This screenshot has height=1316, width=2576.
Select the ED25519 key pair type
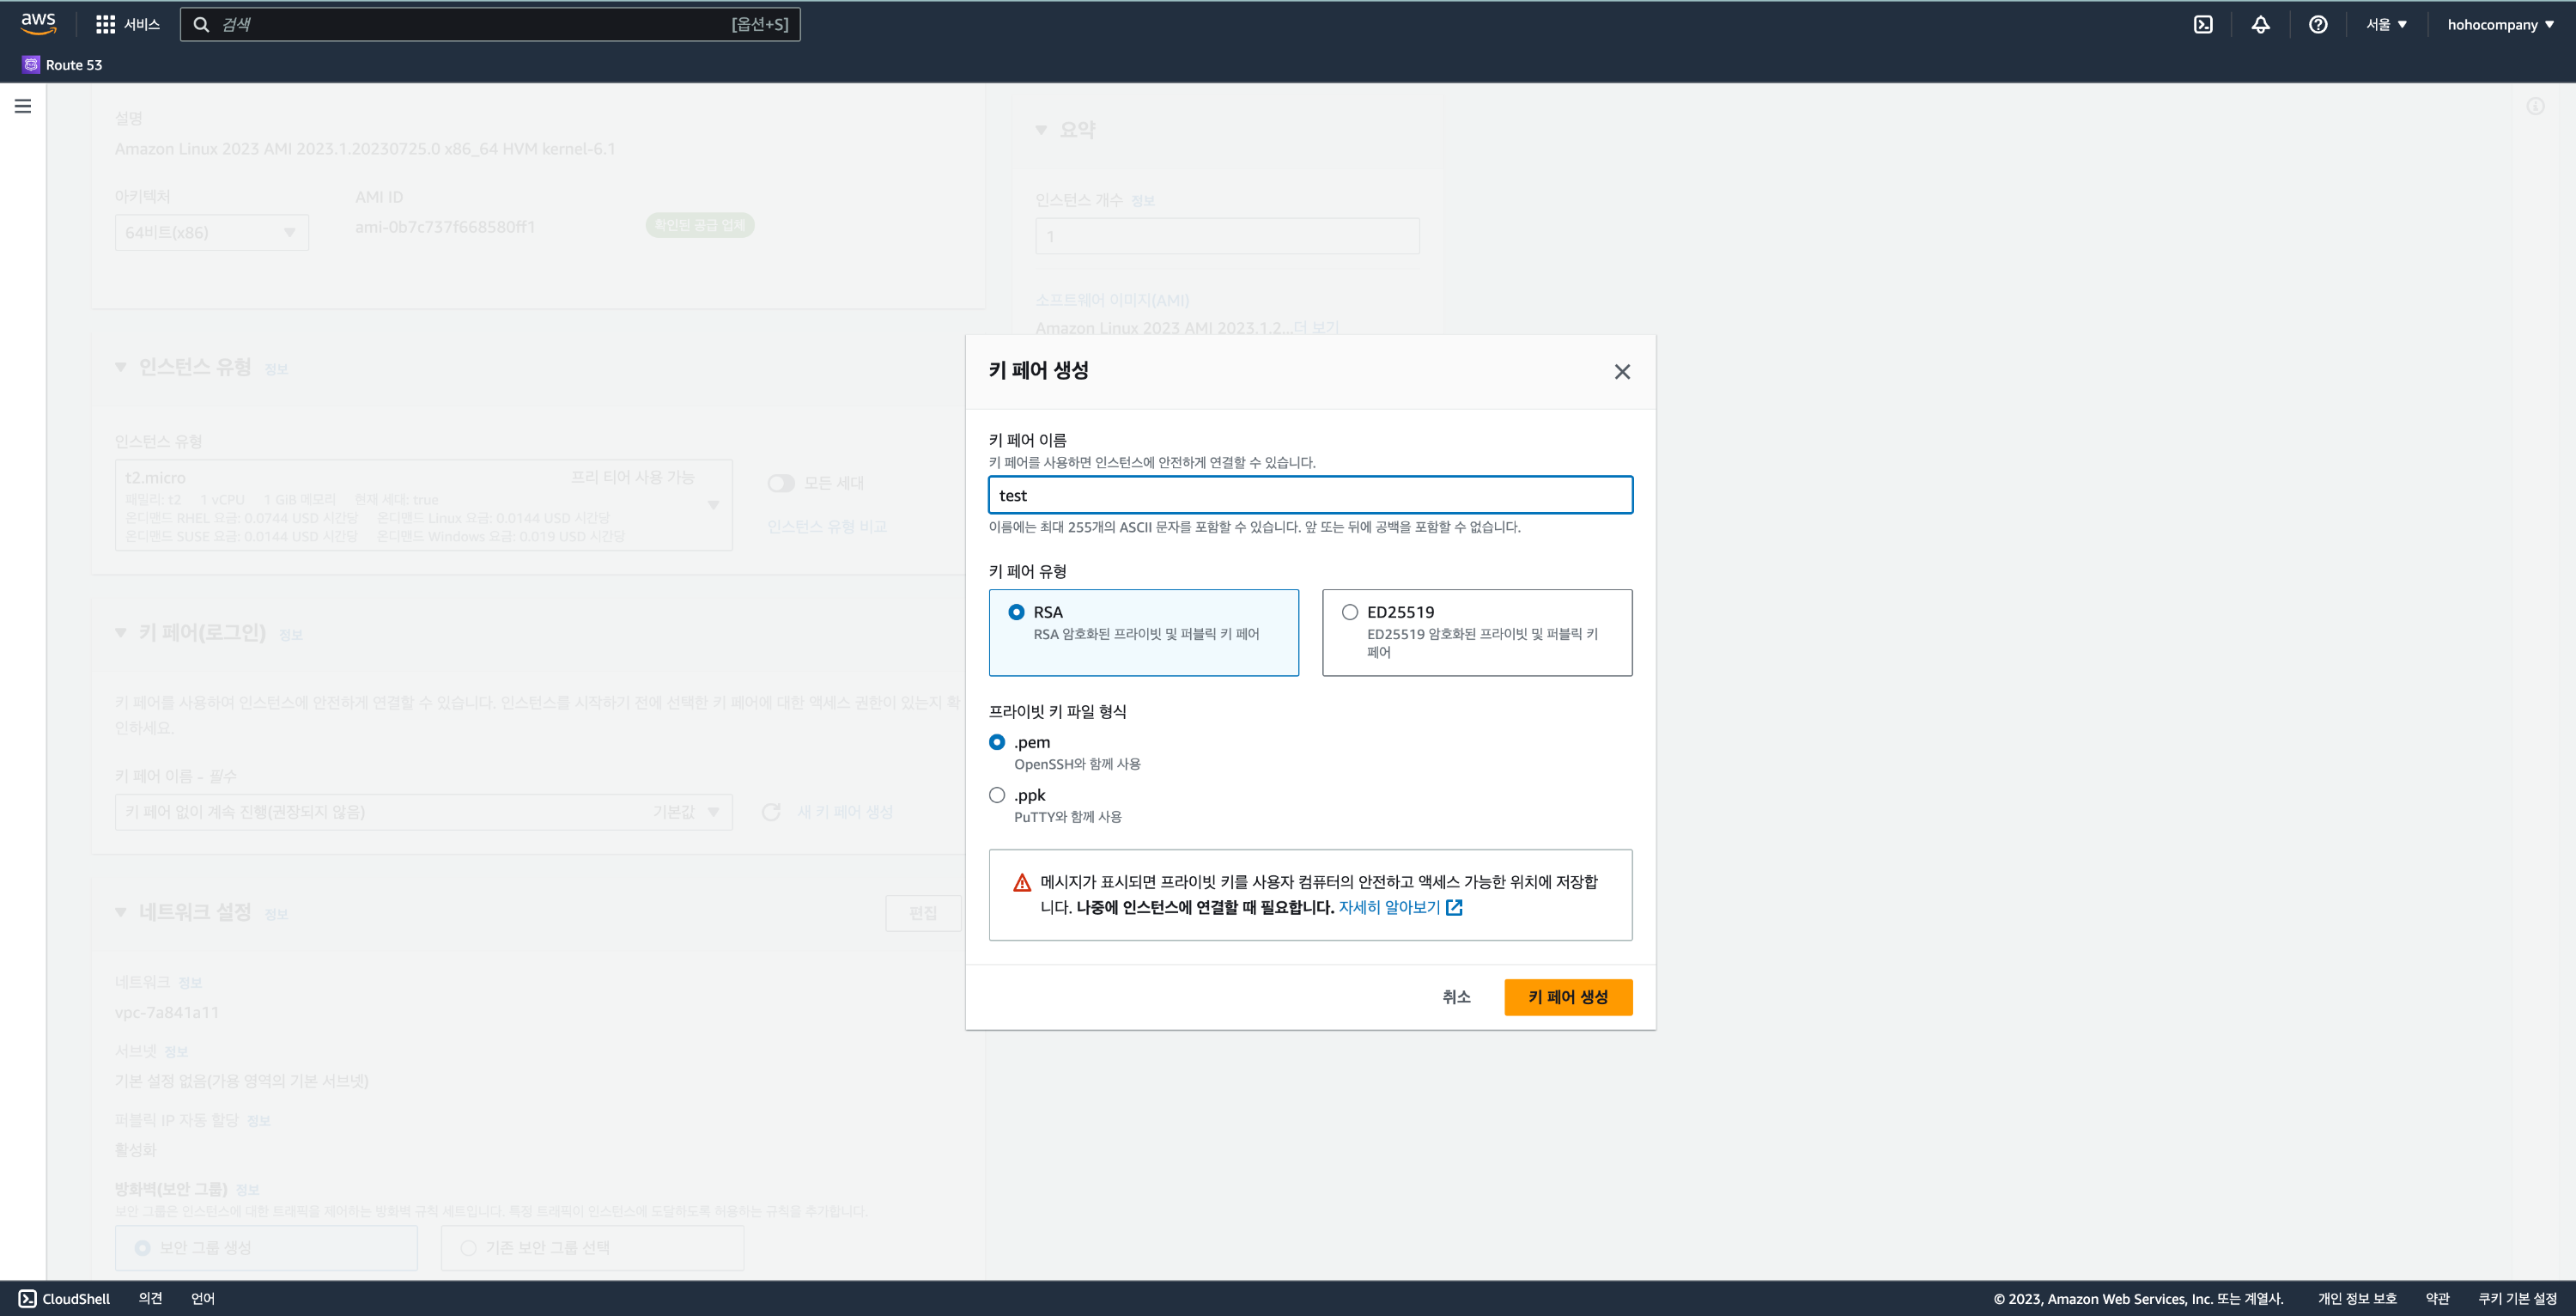[x=1350, y=612]
